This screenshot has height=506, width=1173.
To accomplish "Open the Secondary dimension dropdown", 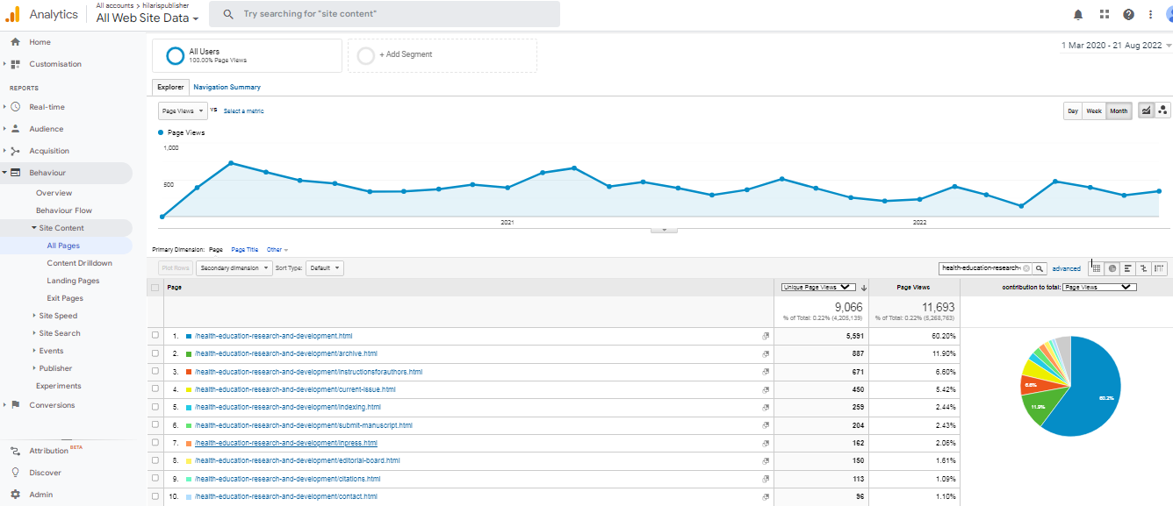I will 234,268.
